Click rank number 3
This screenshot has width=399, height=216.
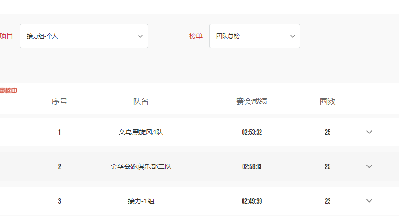pos(59,201)
